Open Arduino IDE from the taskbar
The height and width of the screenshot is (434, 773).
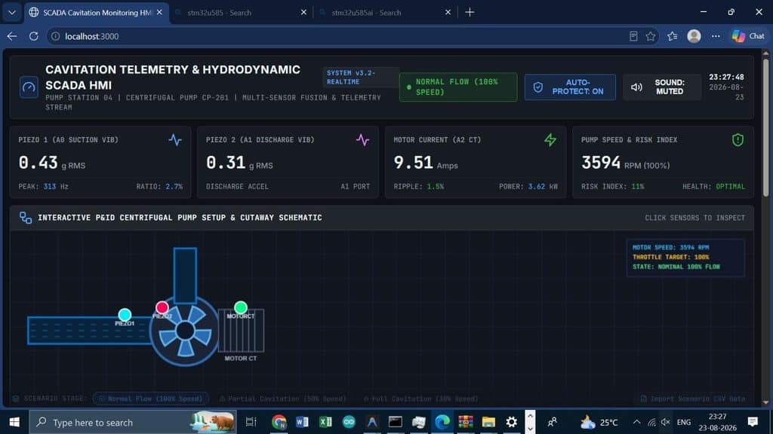(349, 422)
